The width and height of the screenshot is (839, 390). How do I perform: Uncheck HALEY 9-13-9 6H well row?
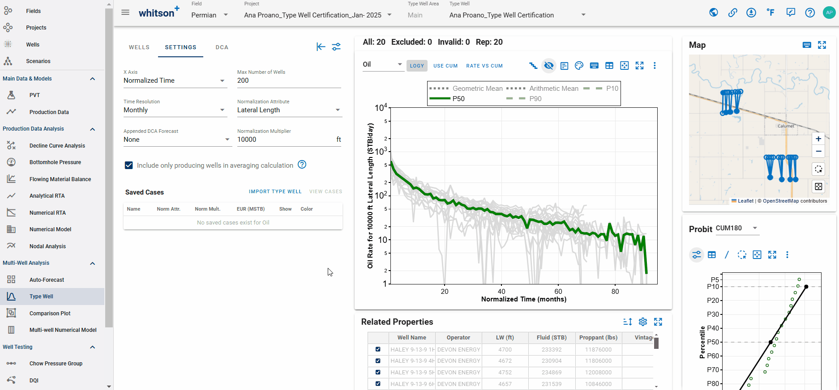(378, 384)
